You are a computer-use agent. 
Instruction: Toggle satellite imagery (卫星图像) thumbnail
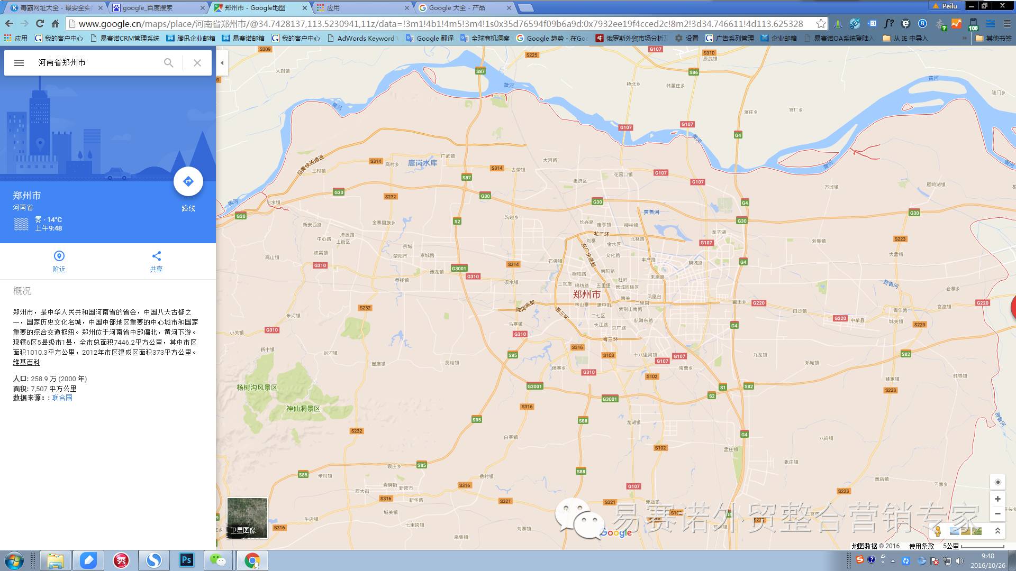pyautogui.click(x=247, y=518)
